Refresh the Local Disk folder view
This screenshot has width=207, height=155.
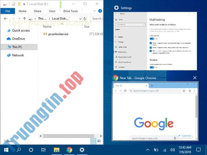(85, 19)
